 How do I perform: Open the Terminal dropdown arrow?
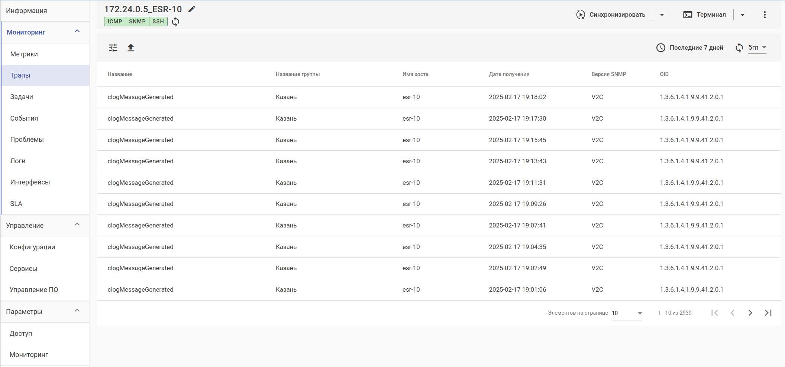(x=743, y=15)
